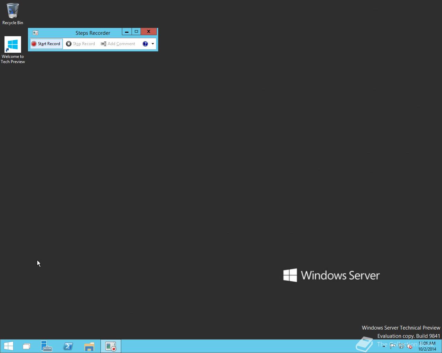Viewport: 442px width, 353px height.
Task: Select the Steps Recorder taskbar button
Action: pyautogui.click(x=111, y=346)
